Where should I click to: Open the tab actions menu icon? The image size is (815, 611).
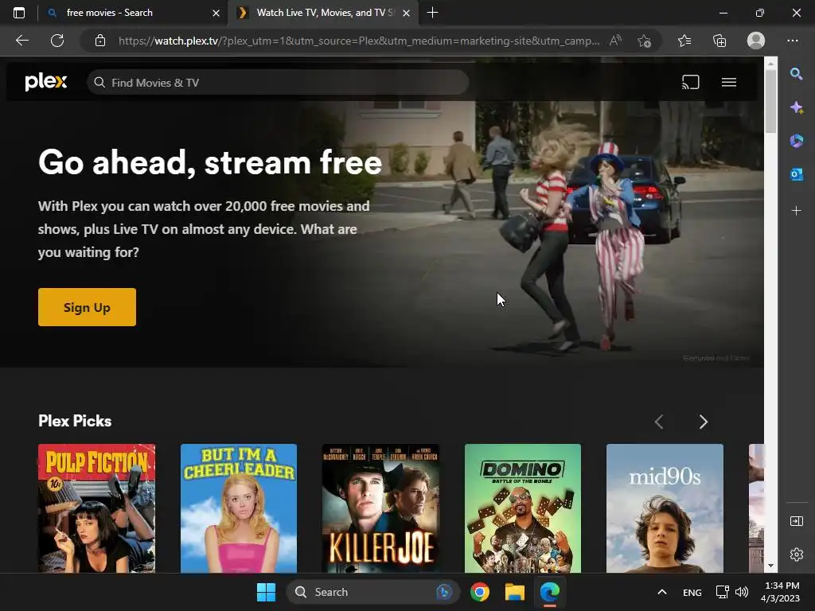[19, 13]
